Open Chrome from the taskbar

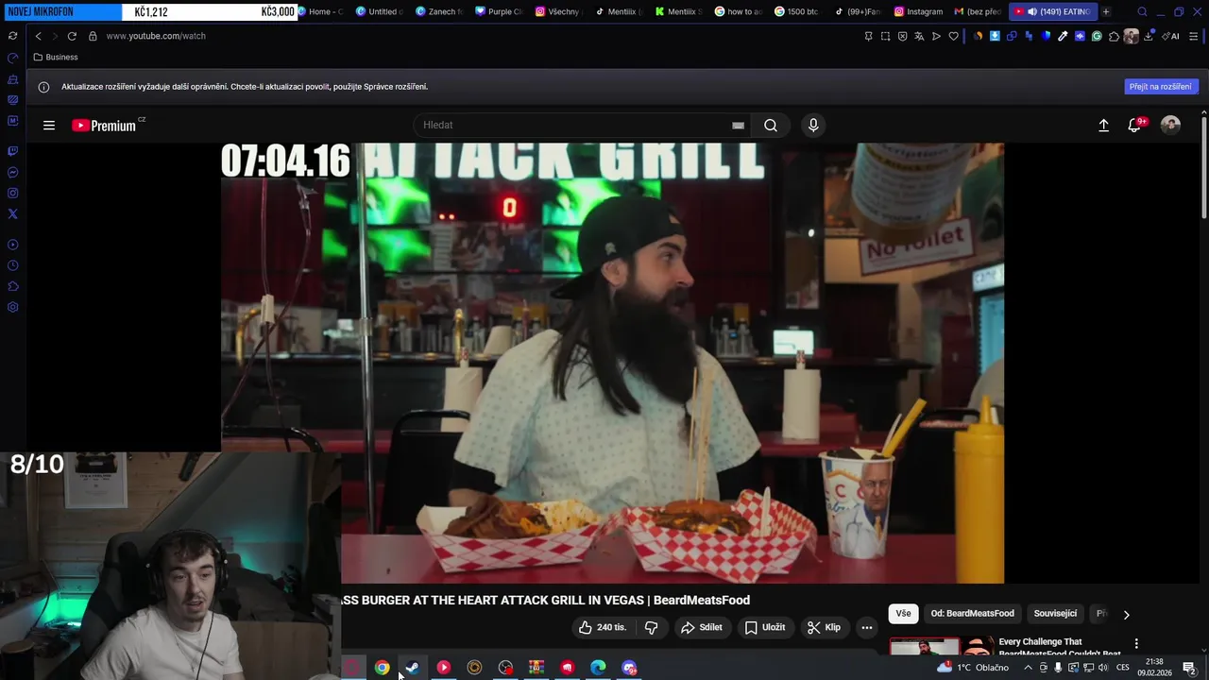382,668
